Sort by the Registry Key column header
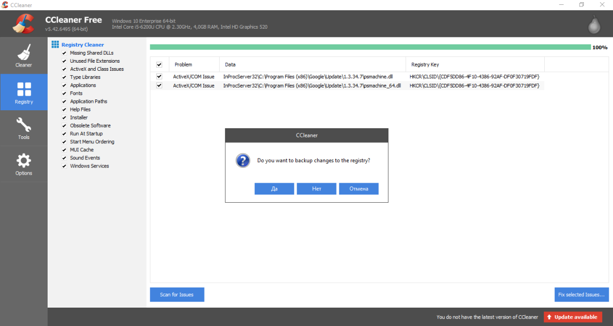 475,64
